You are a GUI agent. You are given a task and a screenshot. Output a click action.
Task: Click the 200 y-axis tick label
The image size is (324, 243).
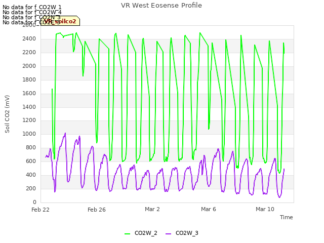tap(31, 188)
